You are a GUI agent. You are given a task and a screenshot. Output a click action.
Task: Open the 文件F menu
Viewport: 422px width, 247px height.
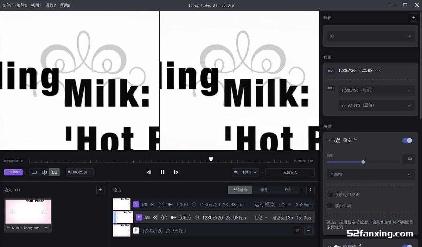click(x=7, y=5)
